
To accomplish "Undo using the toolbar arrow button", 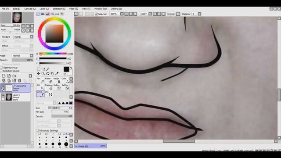I will point(76,14).
